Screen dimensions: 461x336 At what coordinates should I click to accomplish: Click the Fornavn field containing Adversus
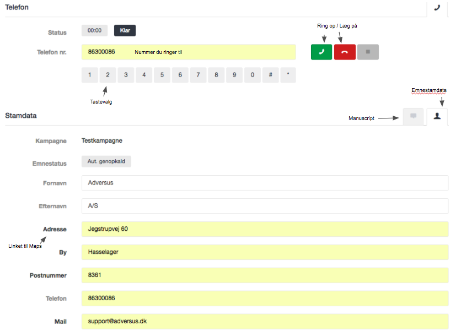pos(265,183)
